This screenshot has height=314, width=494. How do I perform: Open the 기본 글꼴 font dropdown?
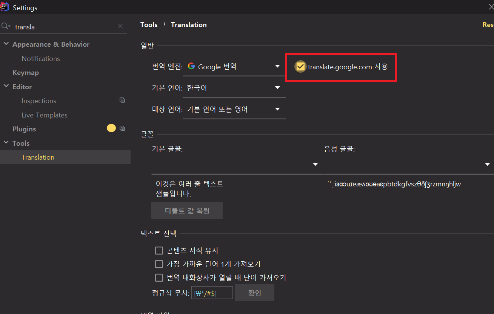pos(237,165)
